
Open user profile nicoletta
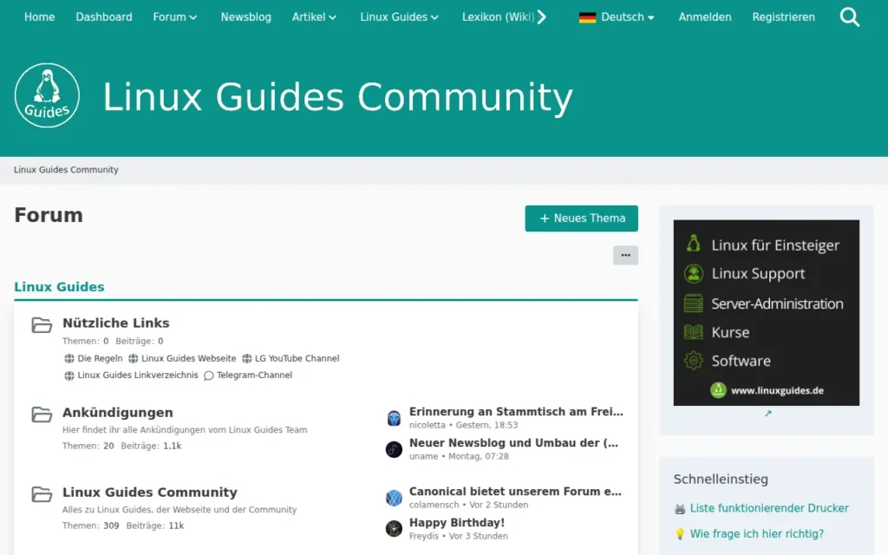click(427, 425)
